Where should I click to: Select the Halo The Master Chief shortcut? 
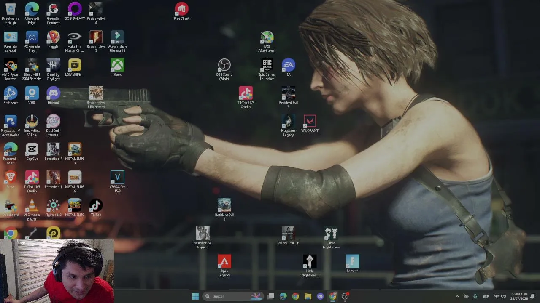[x=75, y=42]
